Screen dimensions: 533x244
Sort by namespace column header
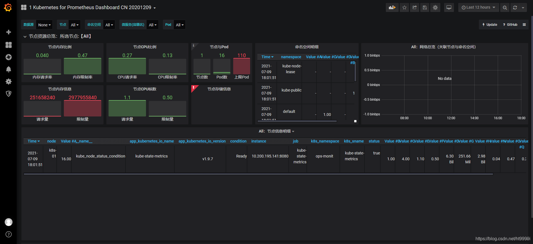(291, 57)
